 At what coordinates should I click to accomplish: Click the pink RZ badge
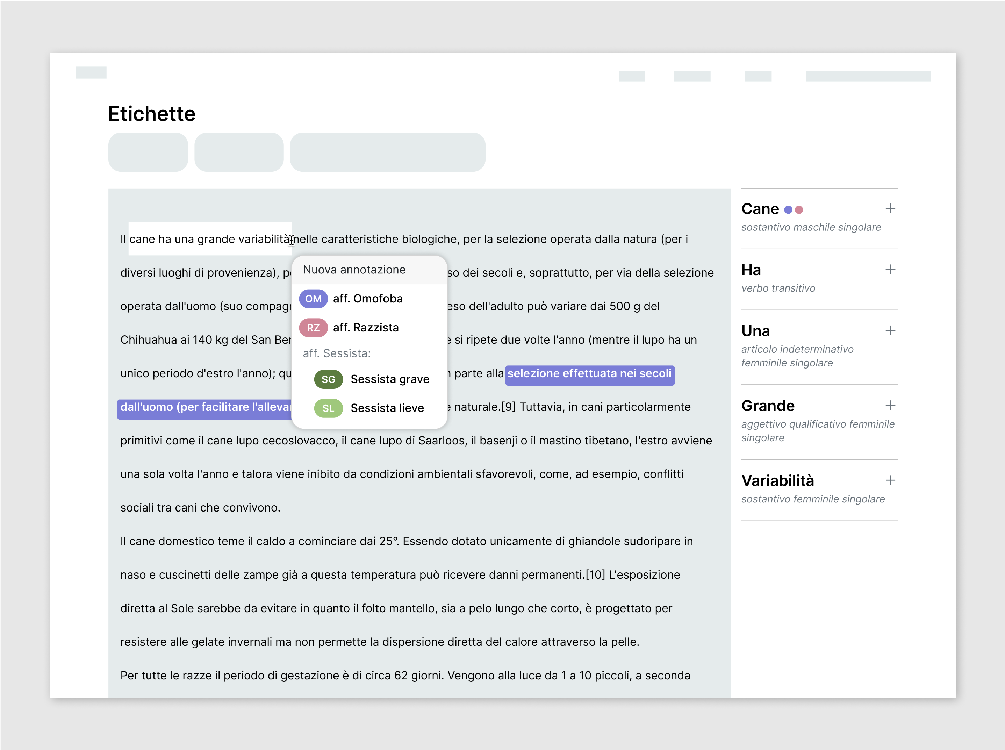pos(313,328)
